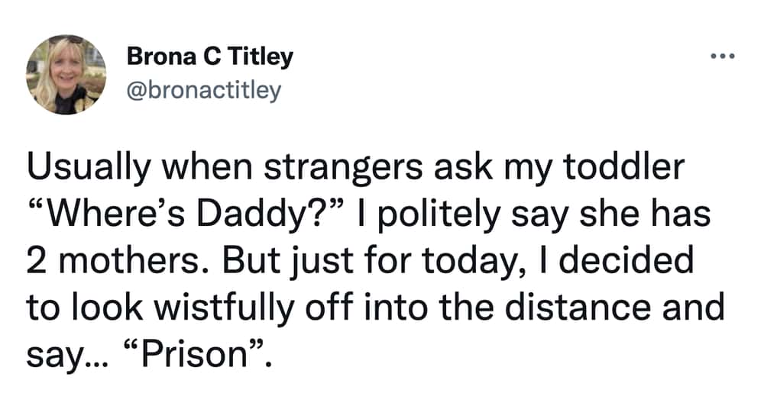Click the @bronactitley handle
The width and height of the screenshot is (764, 406).
pyautogui.click(x=204, y=90)
